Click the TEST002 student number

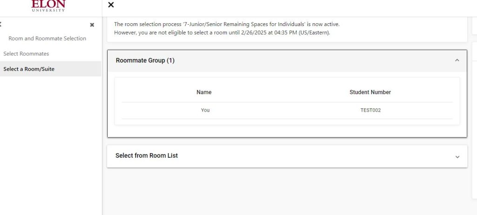pos(370,110)
